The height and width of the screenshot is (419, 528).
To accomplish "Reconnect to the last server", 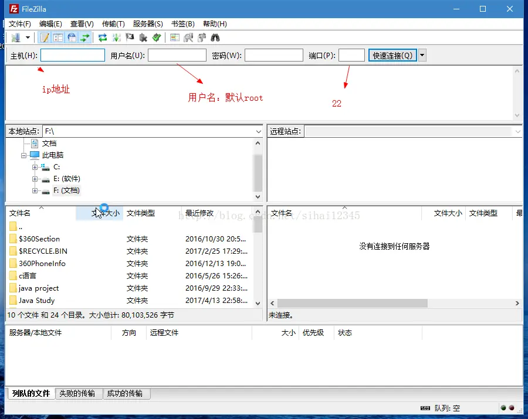I will pyautogui.click(x=157, y=38).
